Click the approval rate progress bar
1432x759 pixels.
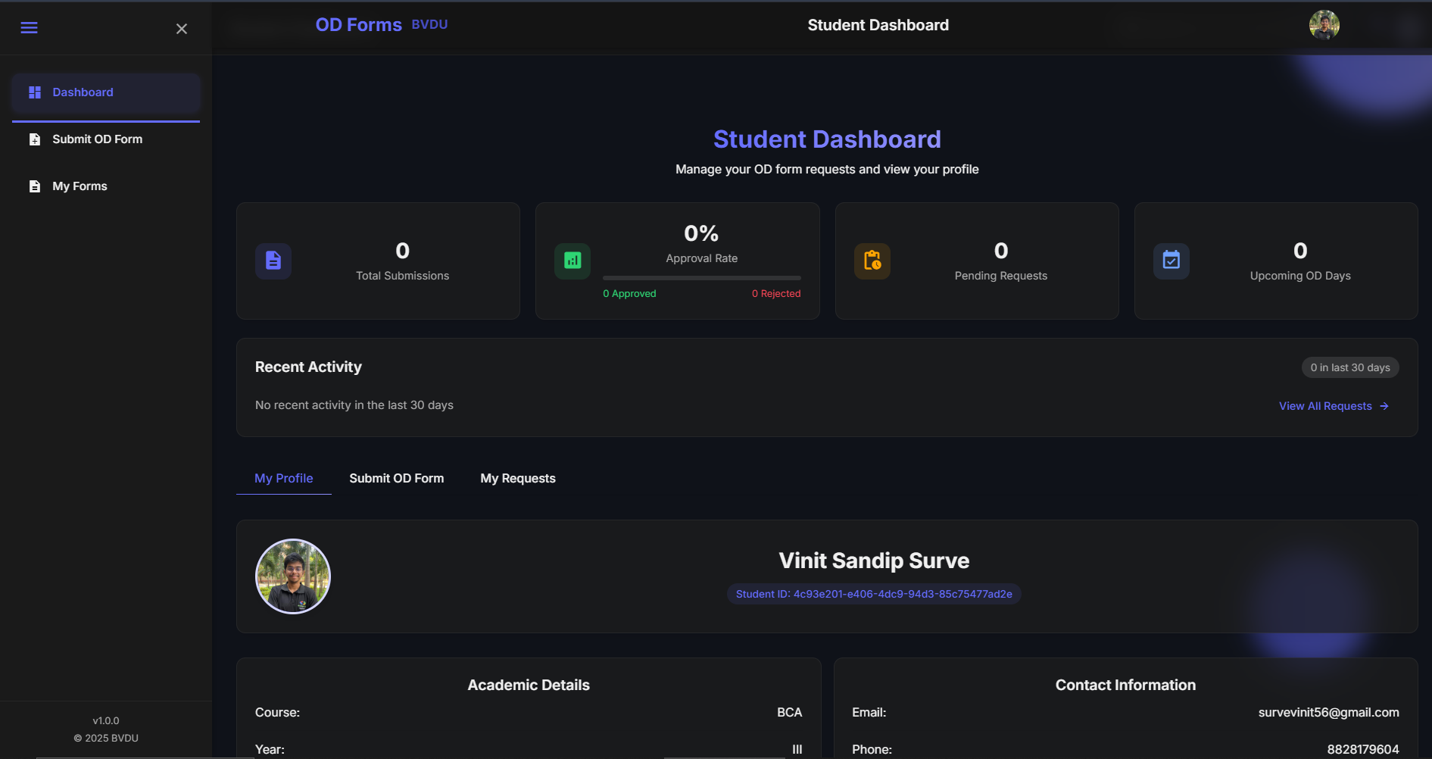click(702, 278)
